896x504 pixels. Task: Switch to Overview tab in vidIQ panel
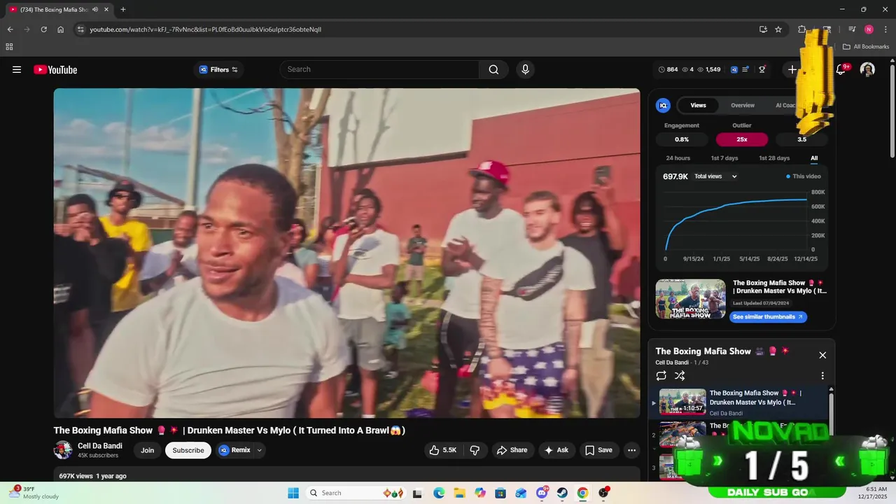coord(743,105)
